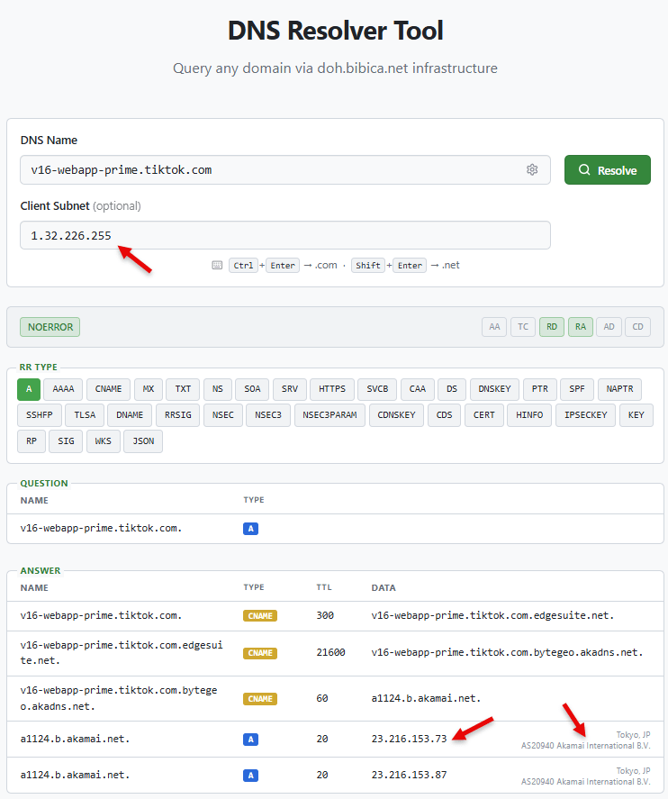The image size is (668, 799).
Task: Select the DNSKEY record type
Action: (x=494, y=389)
